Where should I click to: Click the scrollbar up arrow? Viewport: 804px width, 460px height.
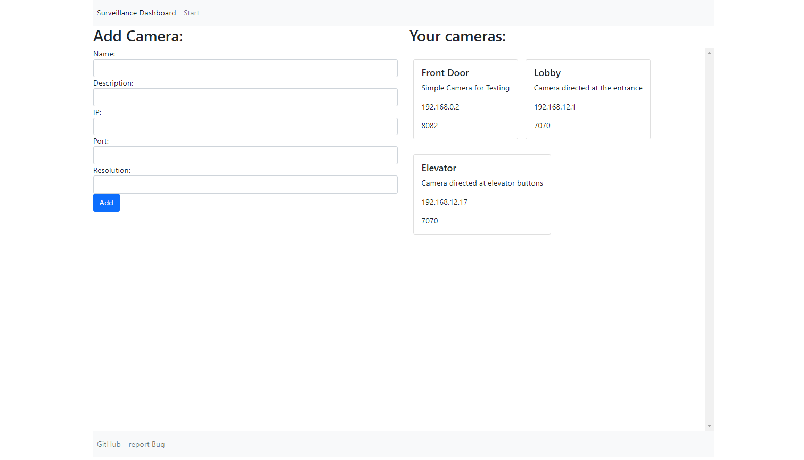[x=709, y=53]
